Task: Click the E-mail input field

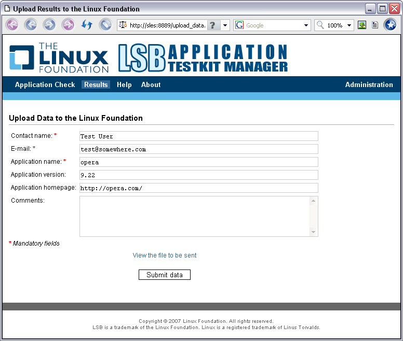Action: coord(199,149)
